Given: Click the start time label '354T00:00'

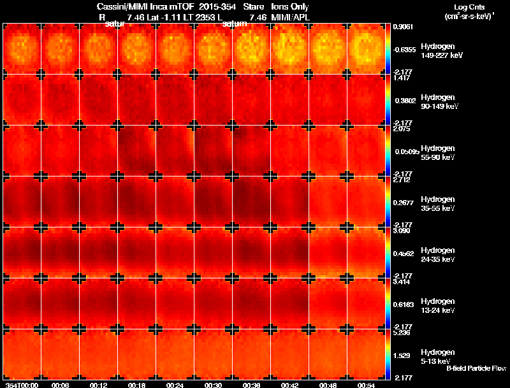Looking at the screenshot, I should pos(22,385).
